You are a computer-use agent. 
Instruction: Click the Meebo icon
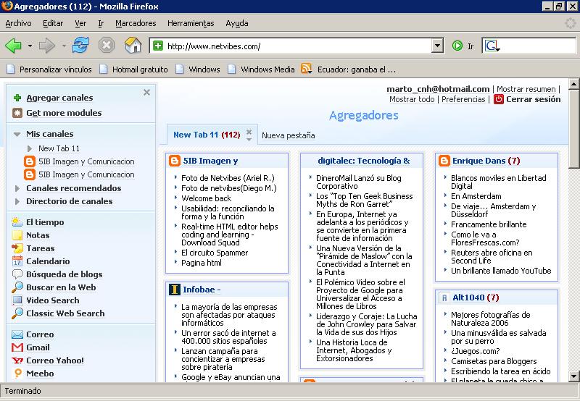point(17,373)
